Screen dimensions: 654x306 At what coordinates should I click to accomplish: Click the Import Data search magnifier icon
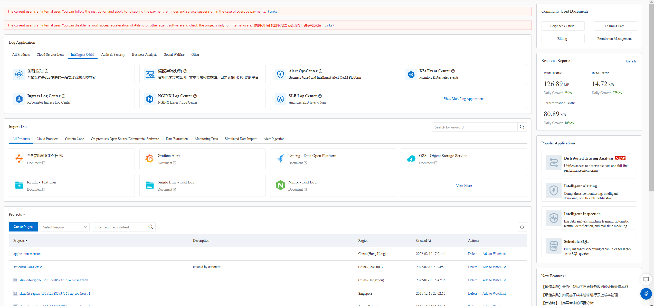pos(522,127)
